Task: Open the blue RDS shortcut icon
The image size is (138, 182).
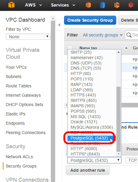Action: pyautogui.click(x=102, y=5)
